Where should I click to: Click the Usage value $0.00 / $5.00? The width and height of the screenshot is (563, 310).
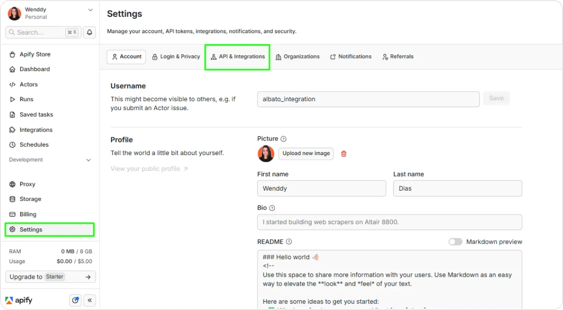click(74, 261)
